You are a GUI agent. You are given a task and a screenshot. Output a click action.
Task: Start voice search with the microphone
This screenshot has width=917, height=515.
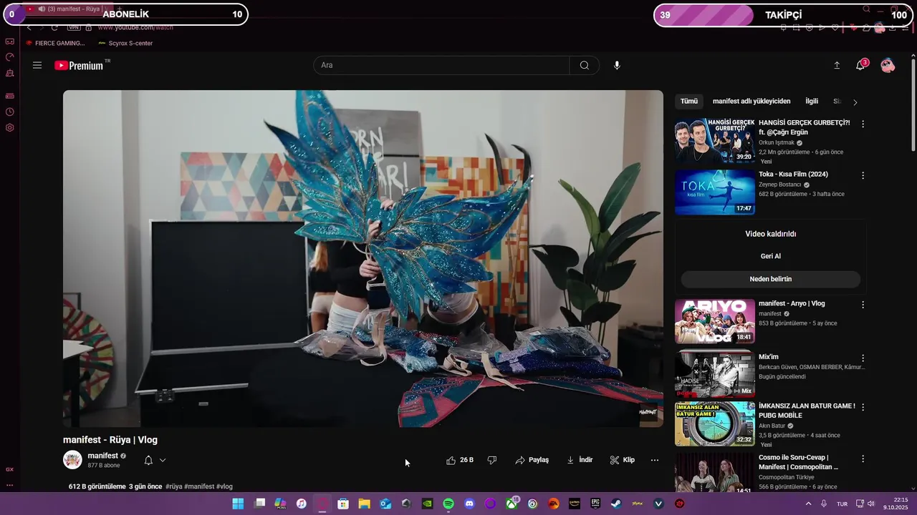[617, 65]
